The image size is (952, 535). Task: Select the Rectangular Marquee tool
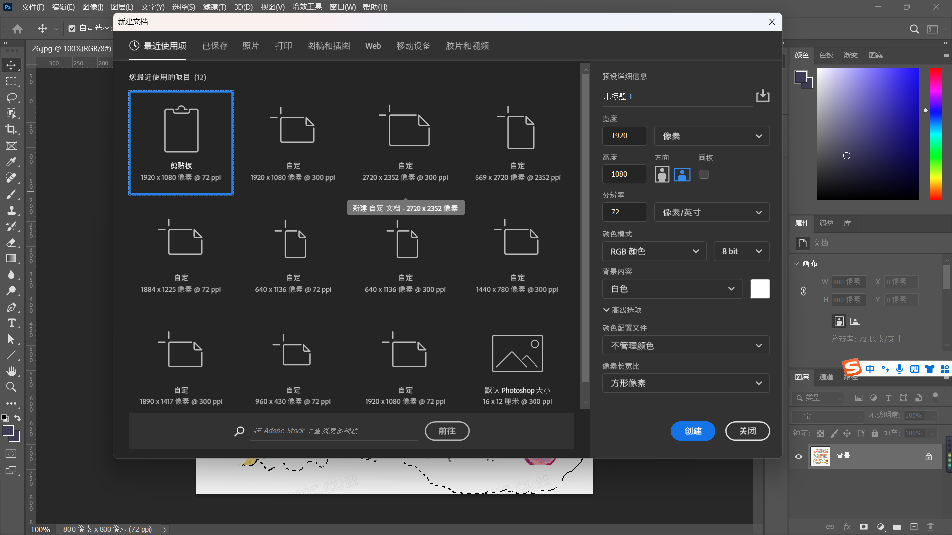(x=11, y=81)
